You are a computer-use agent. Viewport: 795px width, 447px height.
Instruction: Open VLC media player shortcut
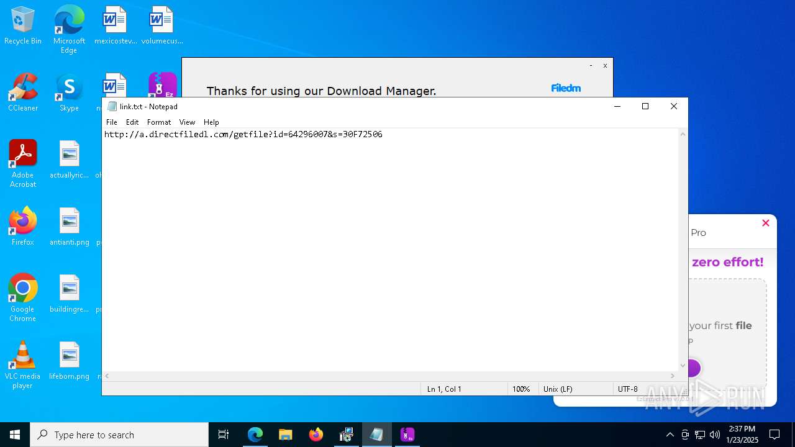coord(23,365)
